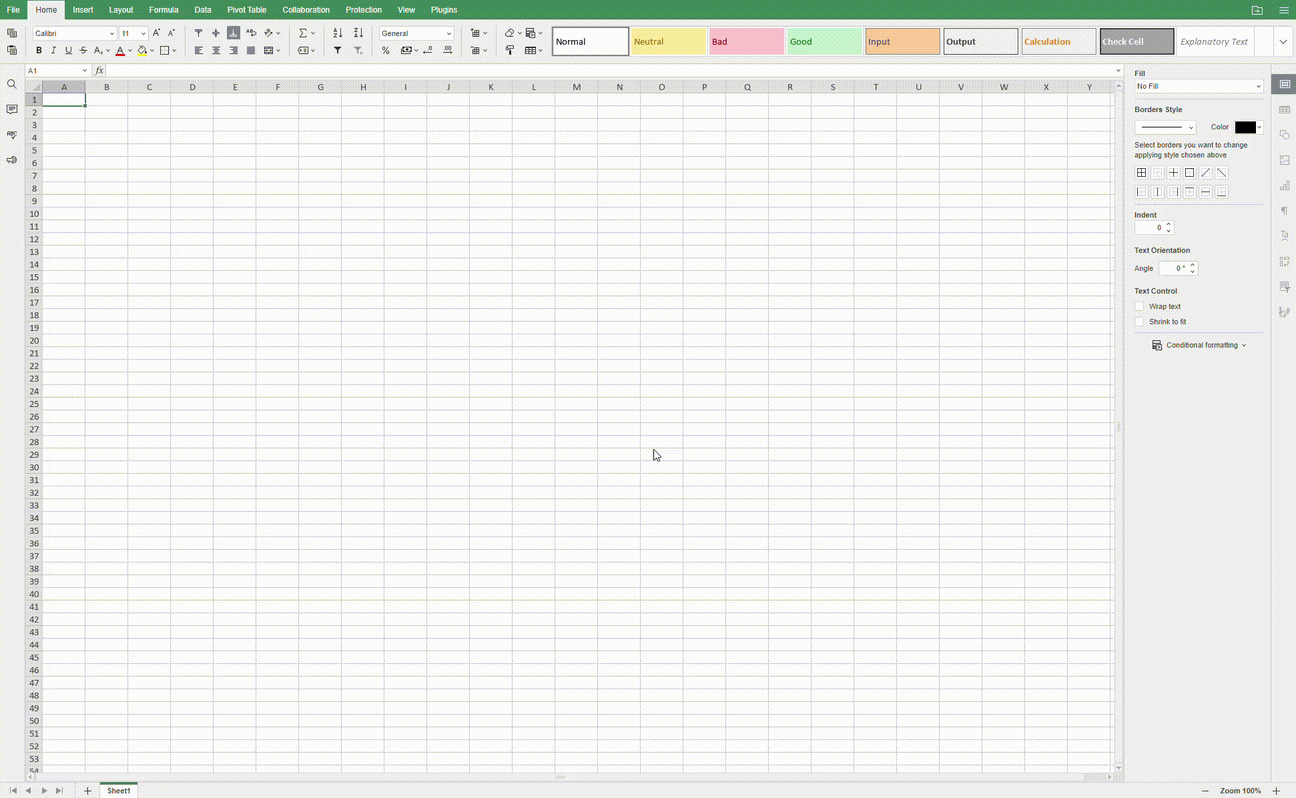Switch to the Collaboration tab
The height and width of the screenshot is (798, 1296).
point(306,10)
